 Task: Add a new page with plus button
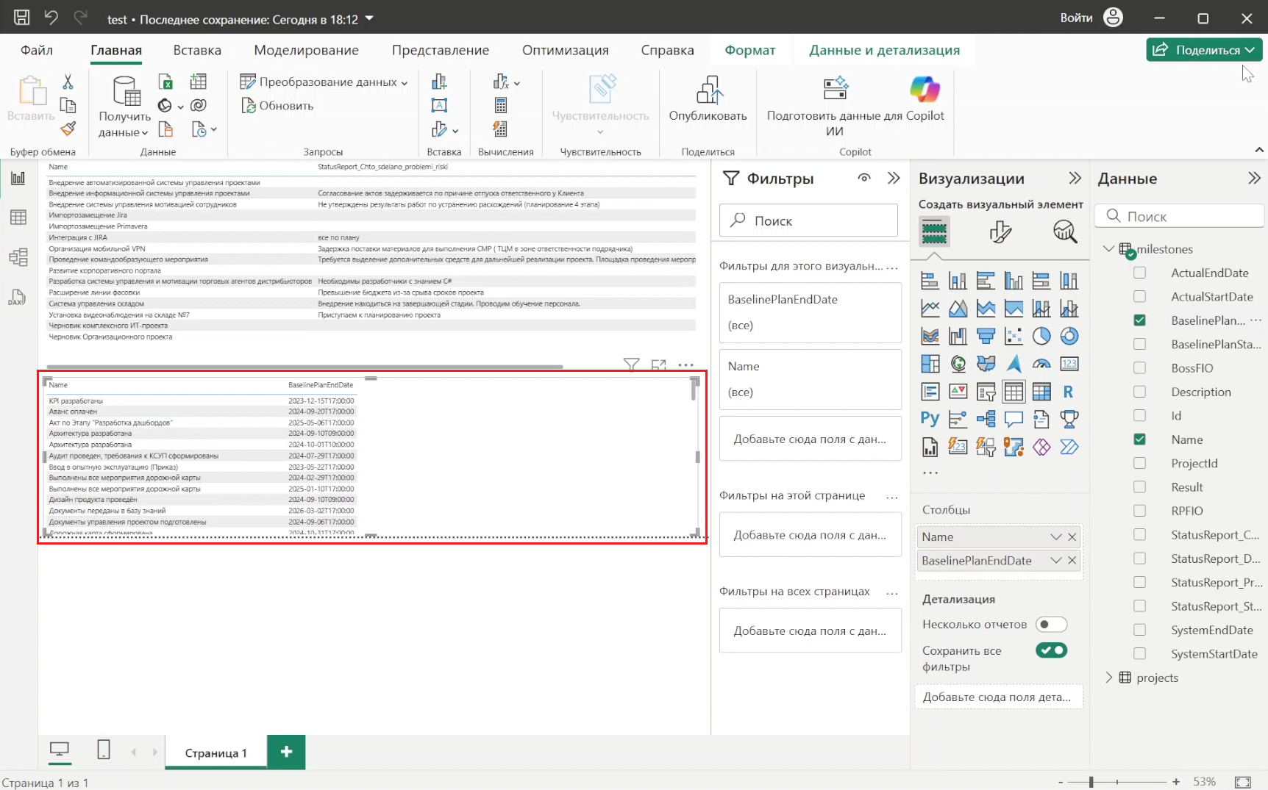[x=286, y=751]
